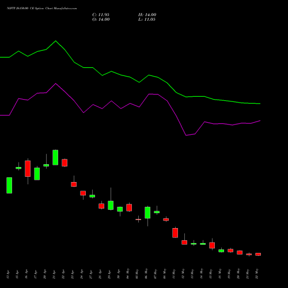Click the tall green candle above 21 Apr

(55, 157)
